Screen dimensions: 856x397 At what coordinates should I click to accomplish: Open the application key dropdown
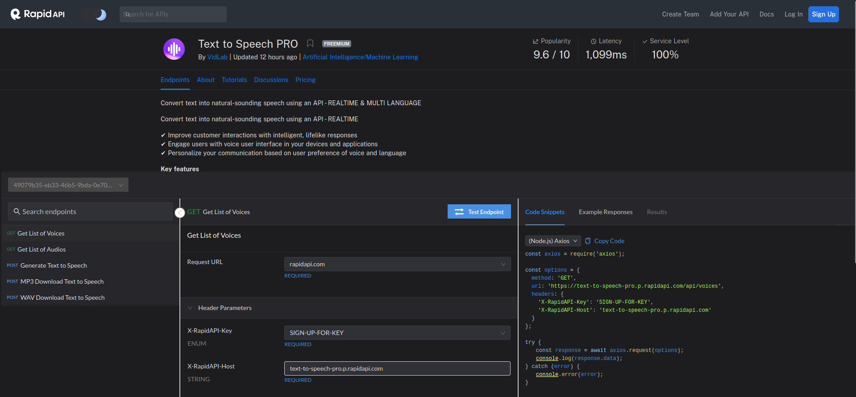pos(68,185)
